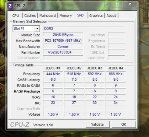
Task: Click the Validate button
Action: click(97, 125)
